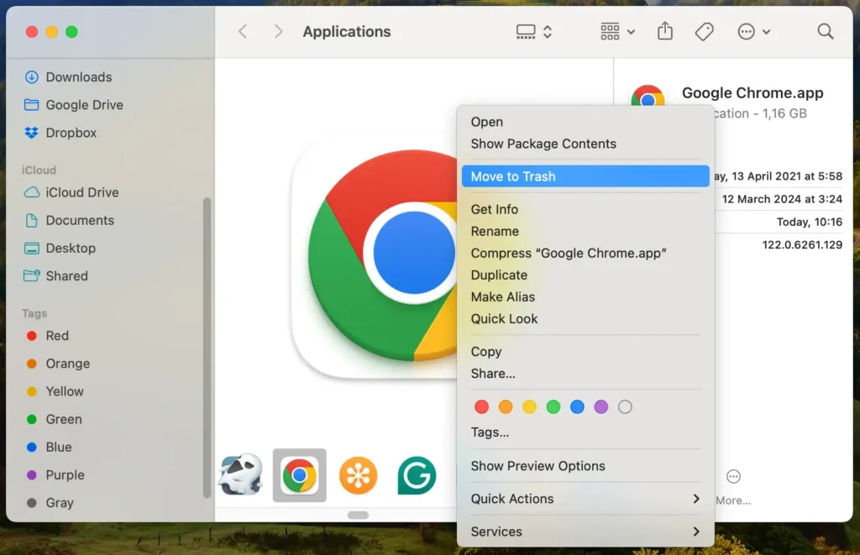Apply the red tag color dot
The height and width of the screenshot is (555, 860).
[x=481, y=407]
